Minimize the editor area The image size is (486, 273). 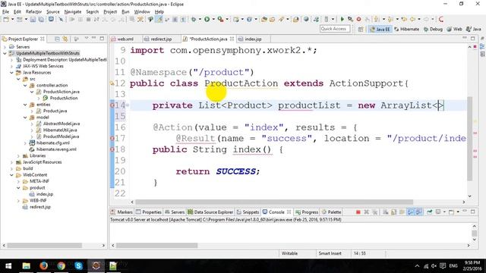[464, 38]
